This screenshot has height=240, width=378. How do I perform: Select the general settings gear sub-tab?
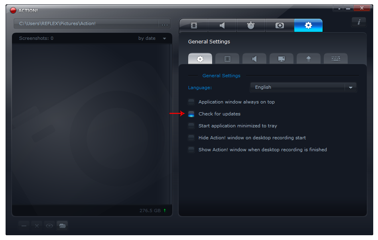pos(200,59)
